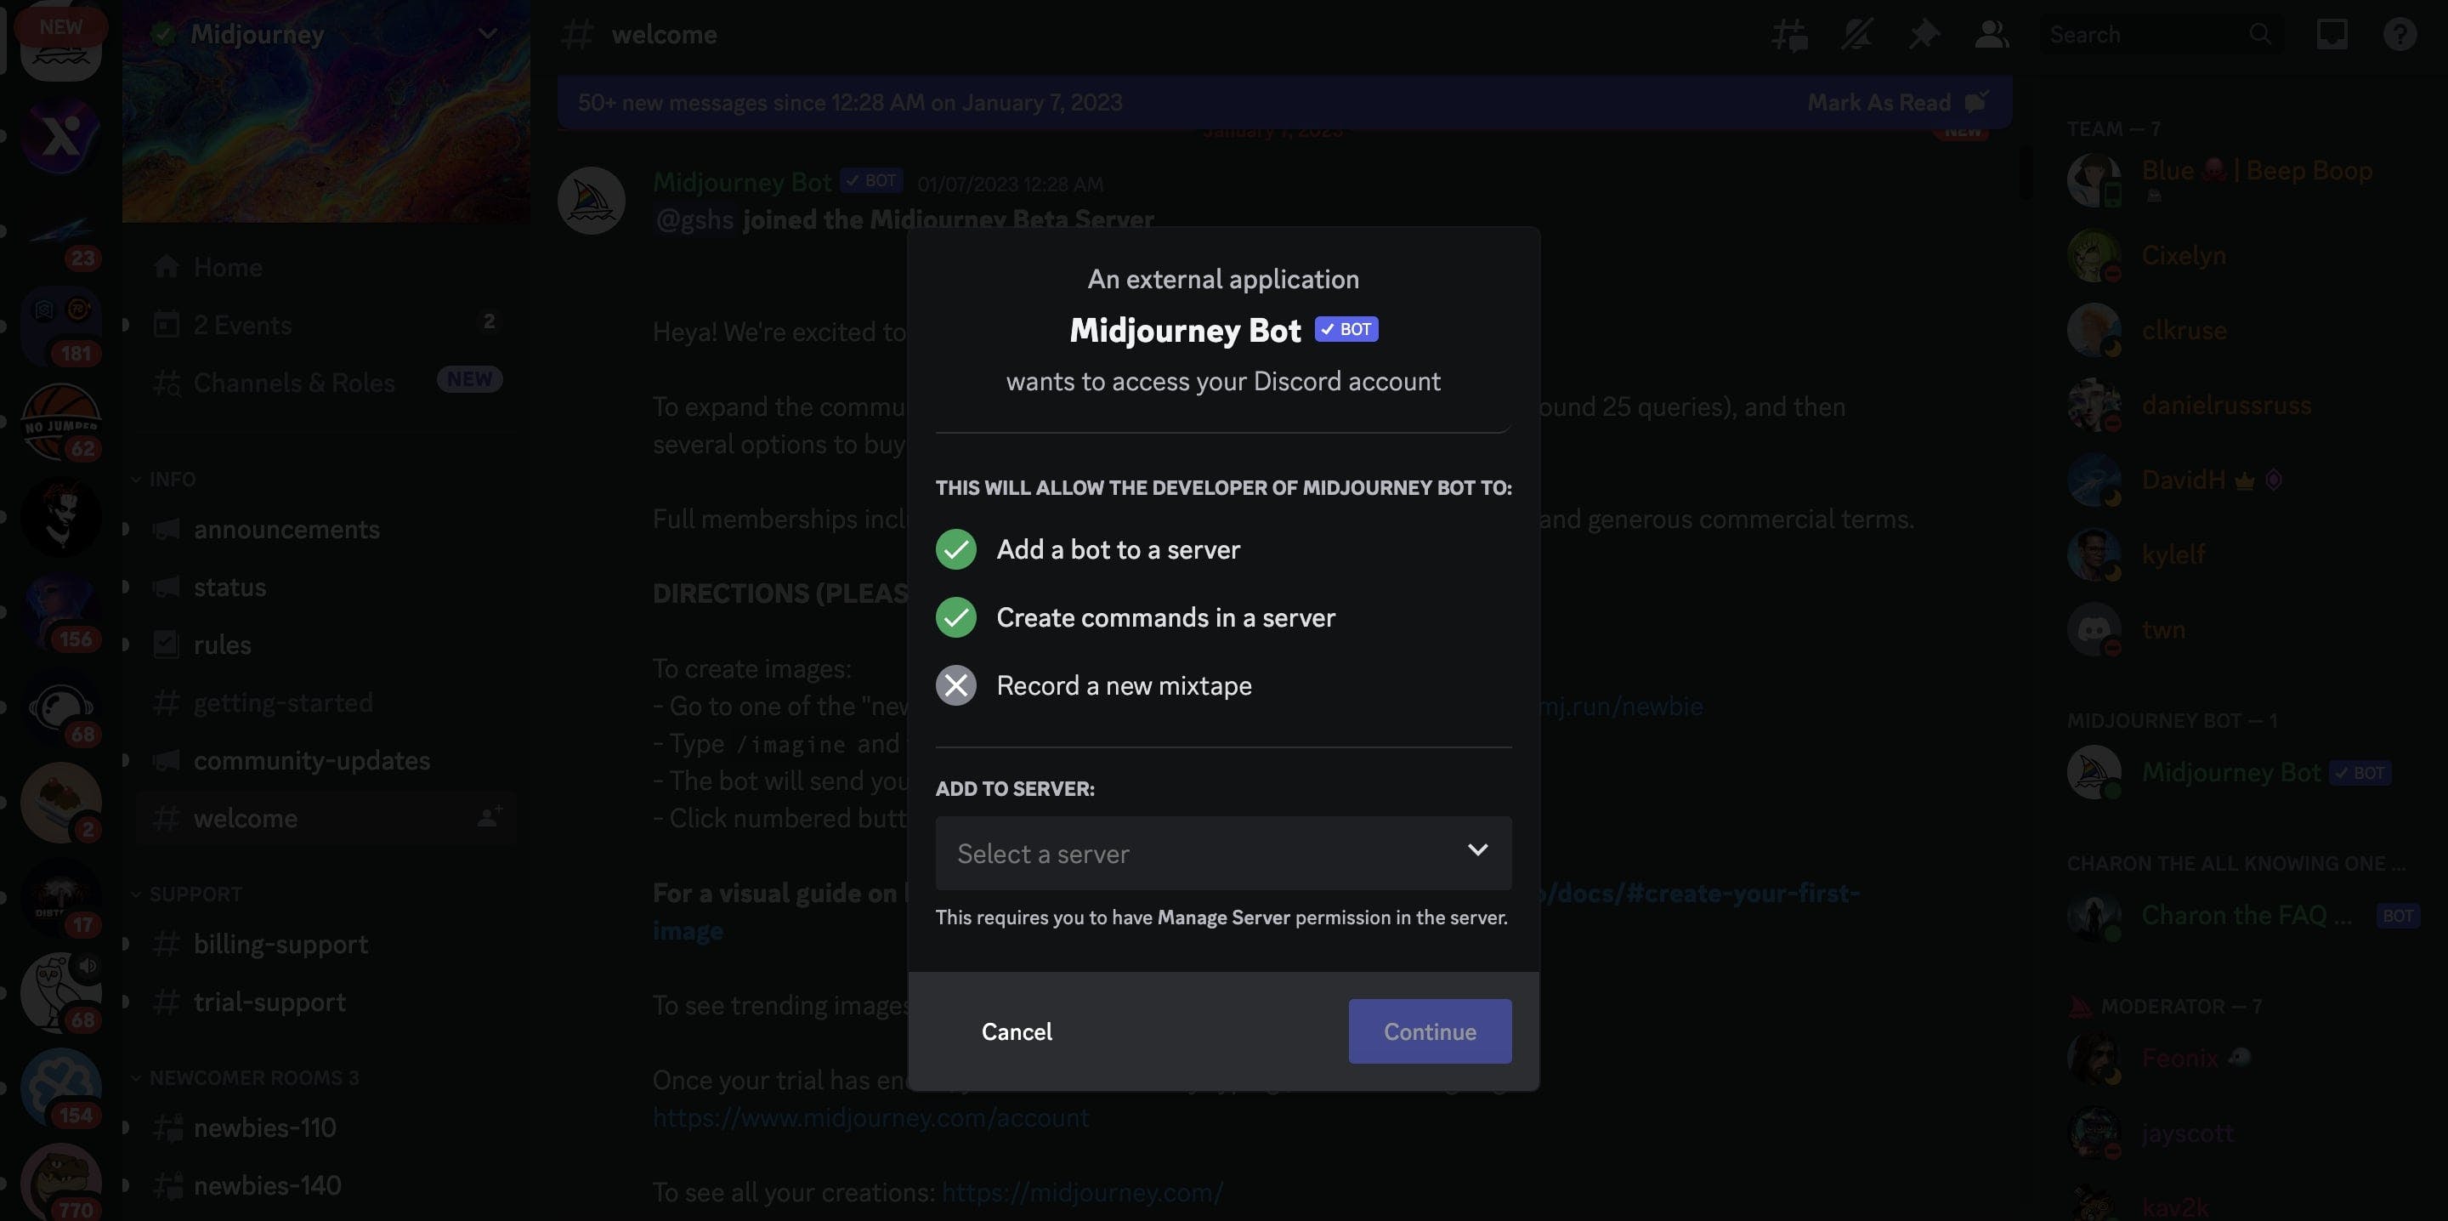Viewport: 2448px width, 1221px height.
Task: Open server folder with 181 badge
Action: pyautogui.click(x=61, y=327)
